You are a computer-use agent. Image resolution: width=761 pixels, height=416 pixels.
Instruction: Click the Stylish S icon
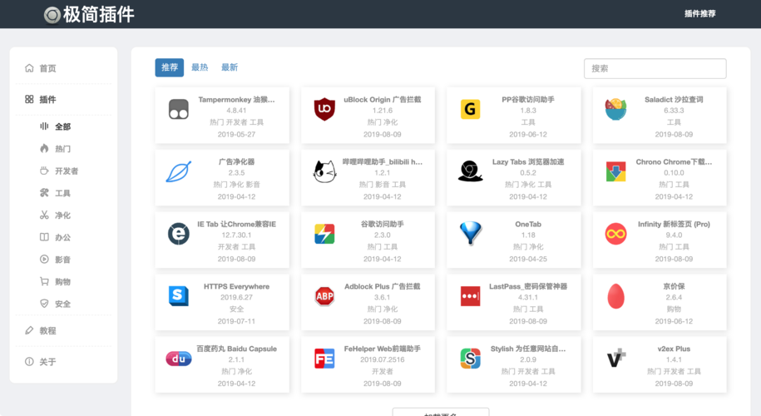click(470, 359)
